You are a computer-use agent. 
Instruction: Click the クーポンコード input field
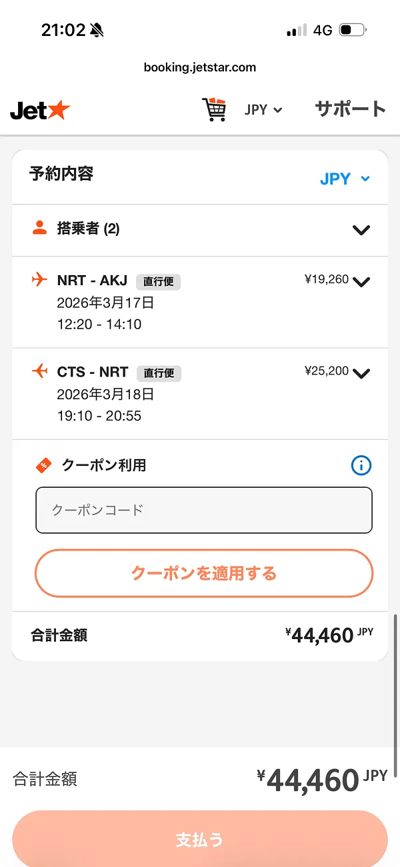pyautogui.click(x=203, y=510)
